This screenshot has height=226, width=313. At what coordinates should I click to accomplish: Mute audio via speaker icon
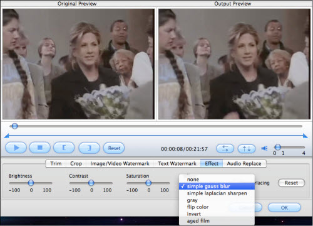264,148
